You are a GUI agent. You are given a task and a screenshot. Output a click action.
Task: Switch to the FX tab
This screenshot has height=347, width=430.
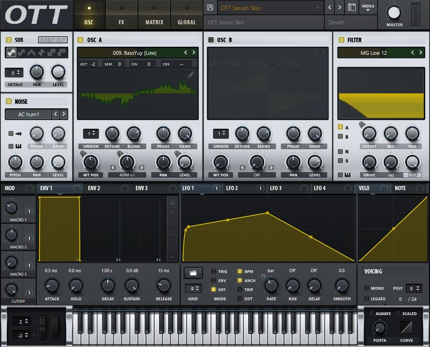121,15
